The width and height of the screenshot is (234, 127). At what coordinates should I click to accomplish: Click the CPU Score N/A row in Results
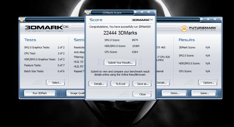pyautogui.click(x=195, y=71)
